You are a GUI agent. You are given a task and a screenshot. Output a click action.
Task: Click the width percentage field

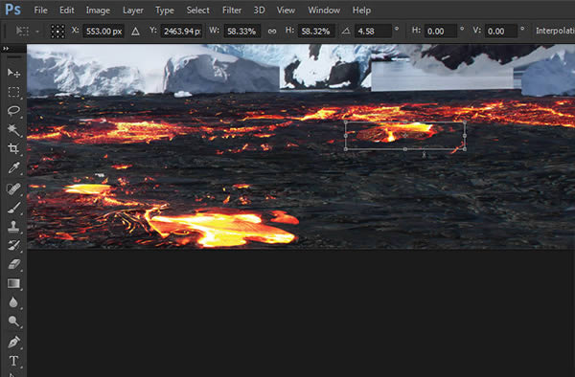coord(241,32)
